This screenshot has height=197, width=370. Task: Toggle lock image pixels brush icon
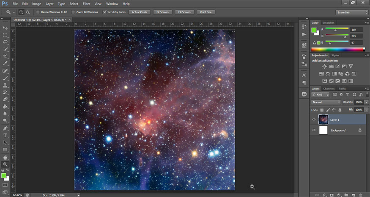(328, 110)
